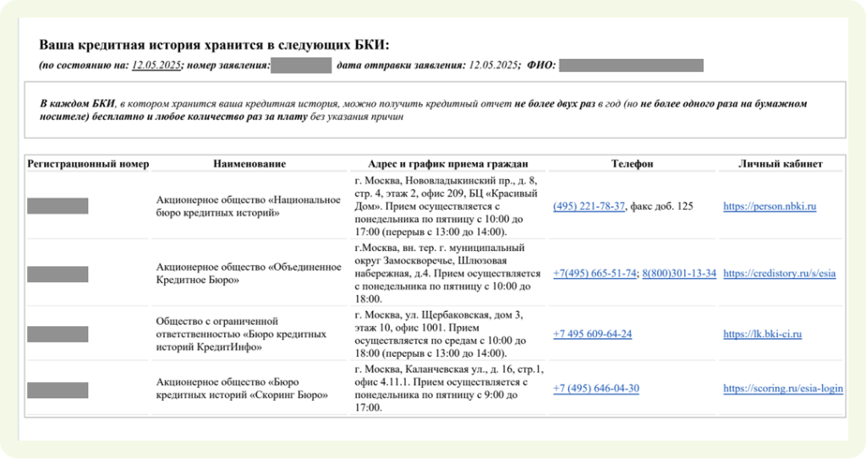Click the 'ФИО:' label
This screenshot has height=459, width=866.
point(541,65)
